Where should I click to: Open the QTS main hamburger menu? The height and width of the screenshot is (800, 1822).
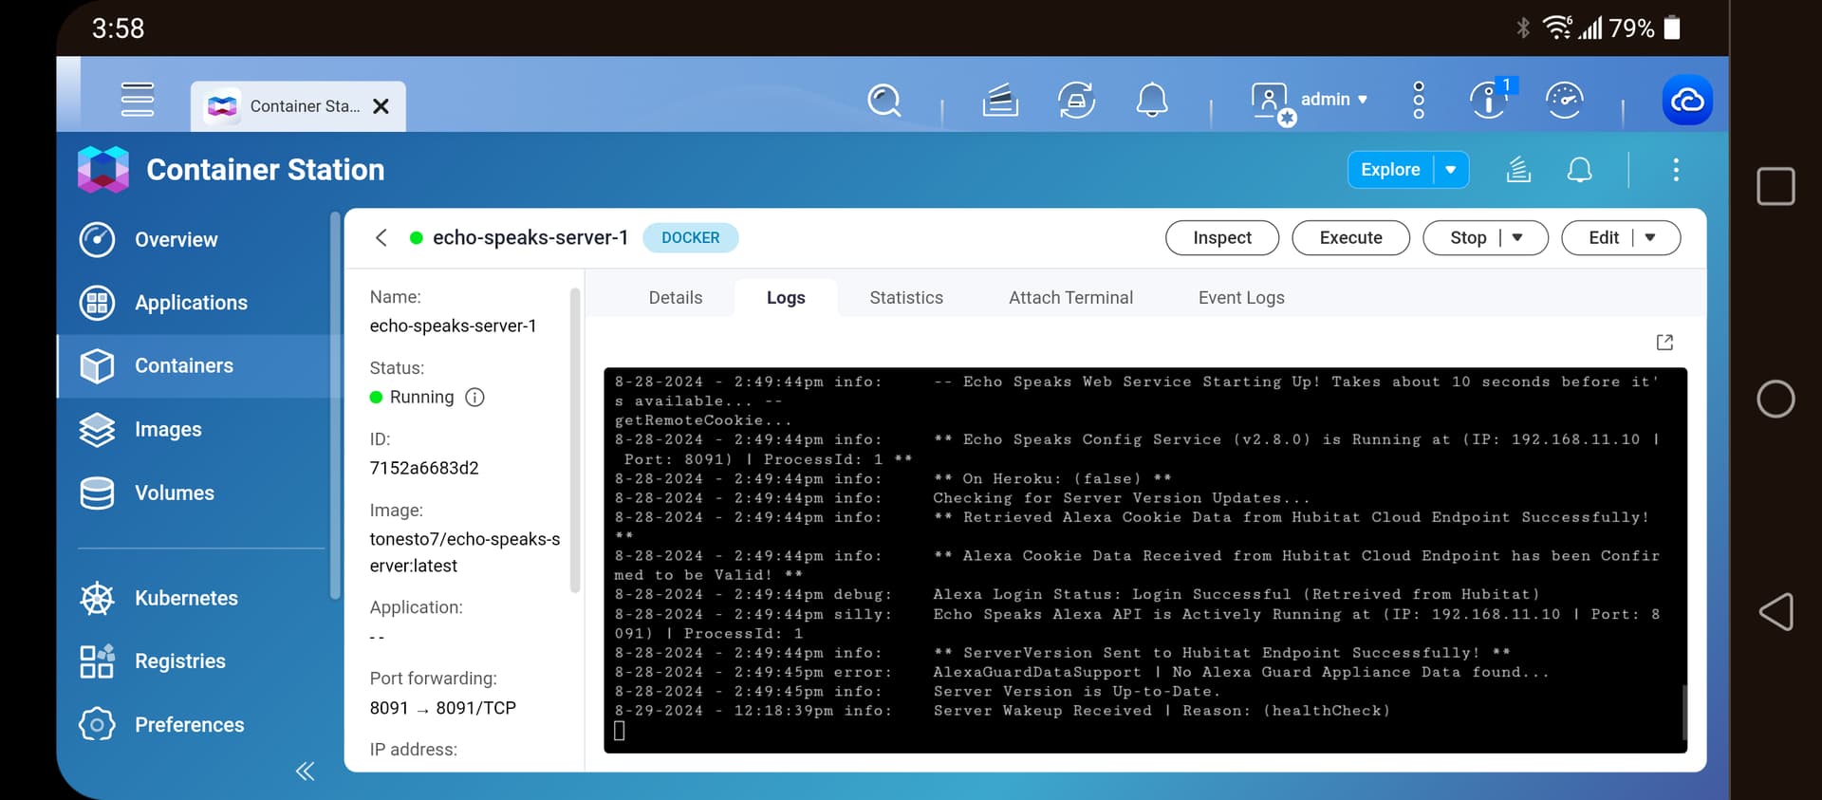click(137, 100)
